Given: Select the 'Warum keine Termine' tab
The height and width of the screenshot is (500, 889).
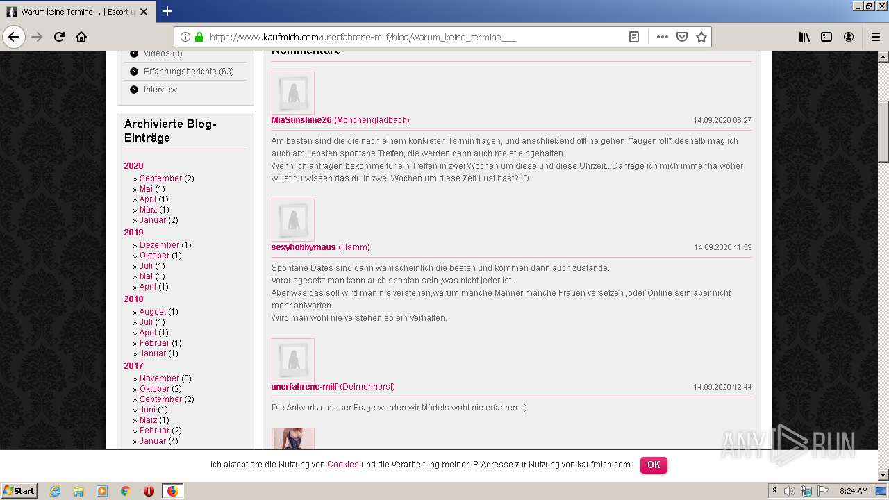Looking at the screenshot, I should (x=76, y=12).
